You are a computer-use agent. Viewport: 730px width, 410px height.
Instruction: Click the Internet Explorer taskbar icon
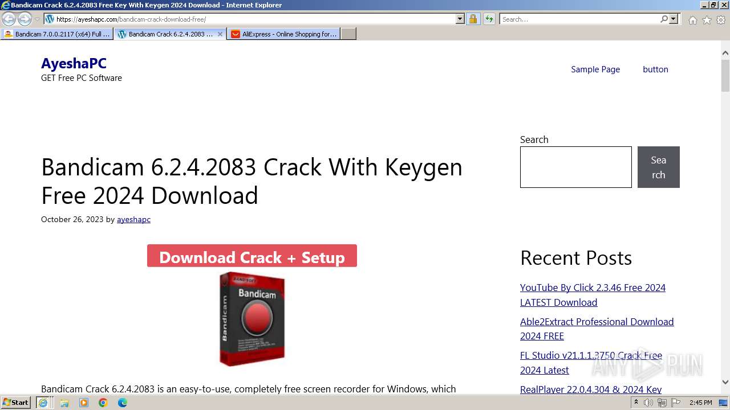pos(43,403)
